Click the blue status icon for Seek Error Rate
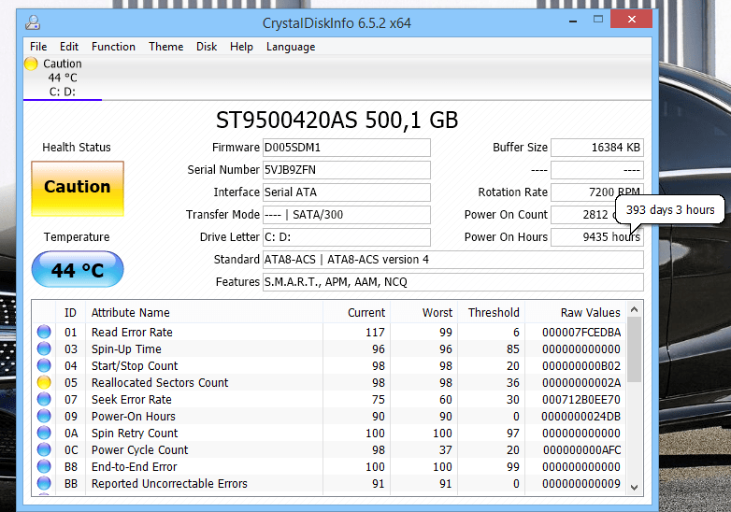The height and width of the screenshot is (512, 731). tap(44, 399)
